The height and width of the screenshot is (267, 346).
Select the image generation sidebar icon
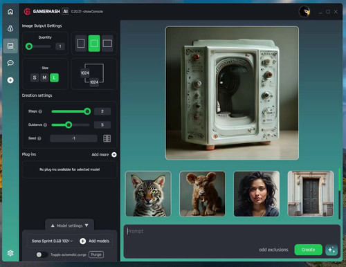coord(10,46)
